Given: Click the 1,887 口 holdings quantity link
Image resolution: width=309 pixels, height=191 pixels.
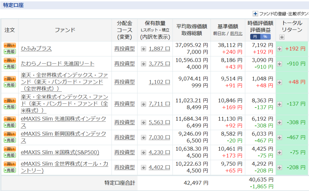Looking at the screenshot, I should pos(159,49).
